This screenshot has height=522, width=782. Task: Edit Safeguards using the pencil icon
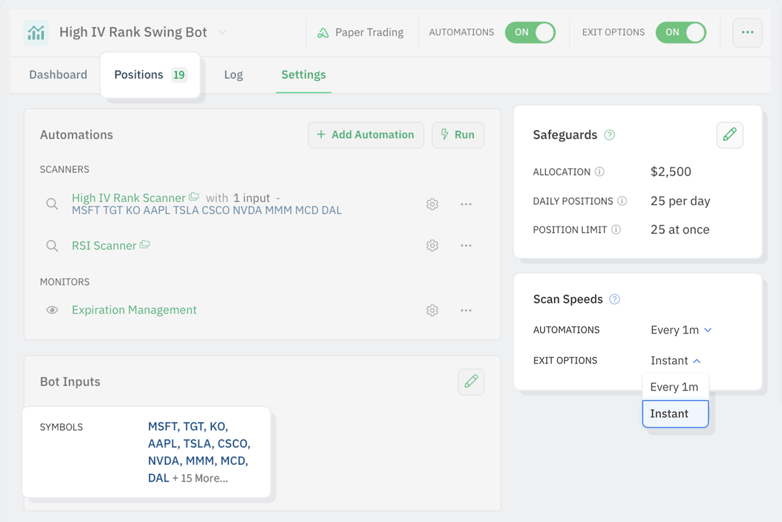[730, 135]
